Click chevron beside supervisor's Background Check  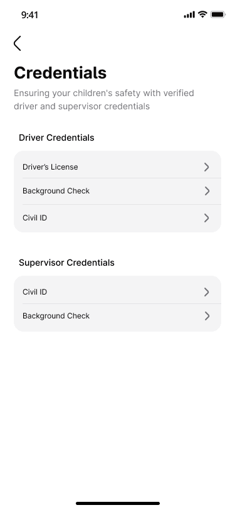(x=206, y=316)
